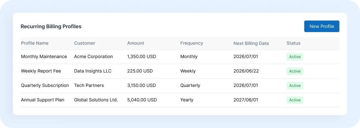
Task: Click Active badge for Quarterly Subscription
Action: (295, 85)
